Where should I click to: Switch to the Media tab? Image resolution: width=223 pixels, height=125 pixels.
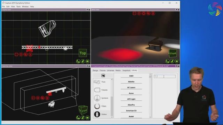point(118,70)
